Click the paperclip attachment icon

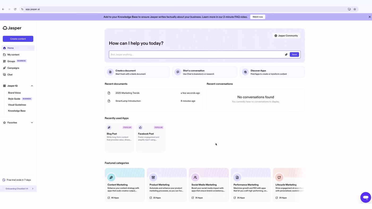[286, 55]
